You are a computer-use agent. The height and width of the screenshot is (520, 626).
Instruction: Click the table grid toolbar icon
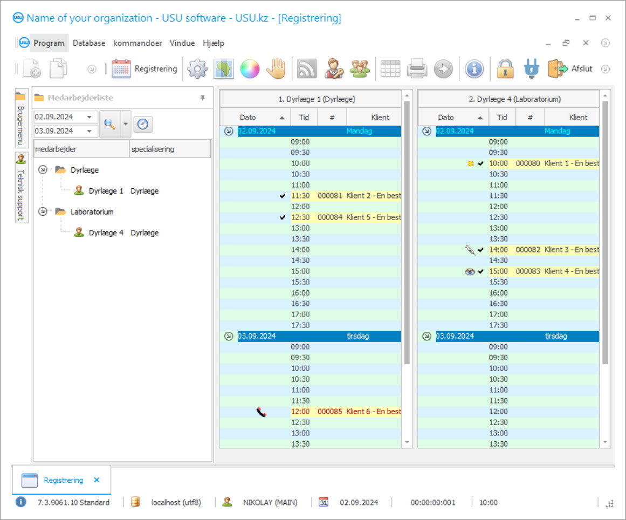[x=390, y=69]
